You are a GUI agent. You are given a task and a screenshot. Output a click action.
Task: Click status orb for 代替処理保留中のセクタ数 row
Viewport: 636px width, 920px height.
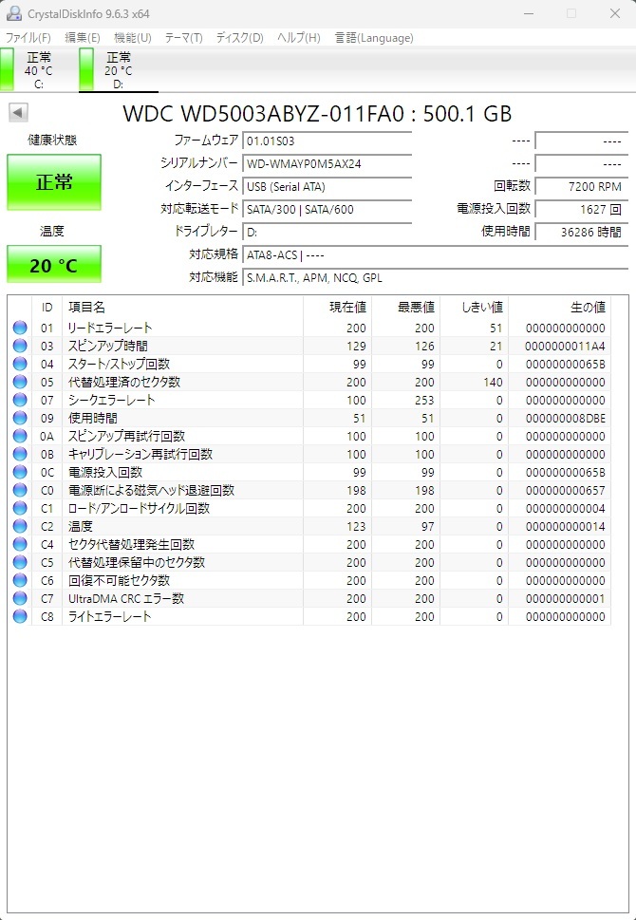pos(20,562)
